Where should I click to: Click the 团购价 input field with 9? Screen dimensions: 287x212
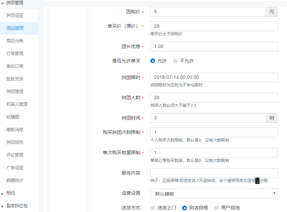[x=208, y=12]
